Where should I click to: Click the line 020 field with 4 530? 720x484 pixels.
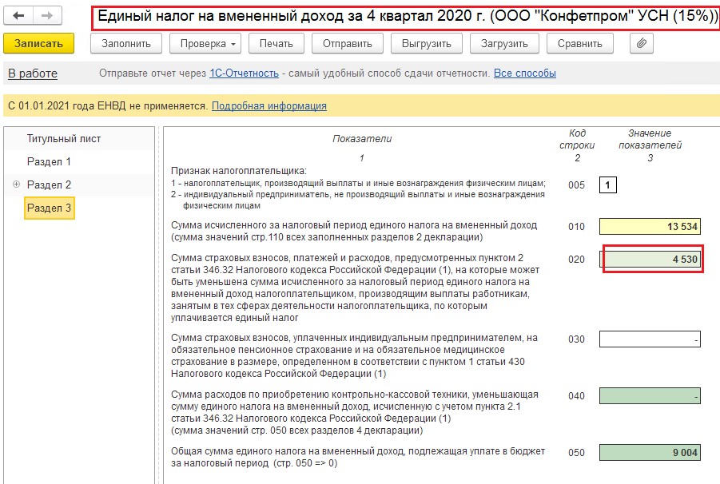coord(650,260)
